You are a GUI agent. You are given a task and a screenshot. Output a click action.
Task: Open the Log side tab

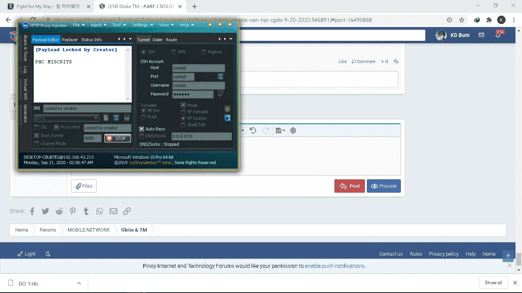tap(25, 70)
